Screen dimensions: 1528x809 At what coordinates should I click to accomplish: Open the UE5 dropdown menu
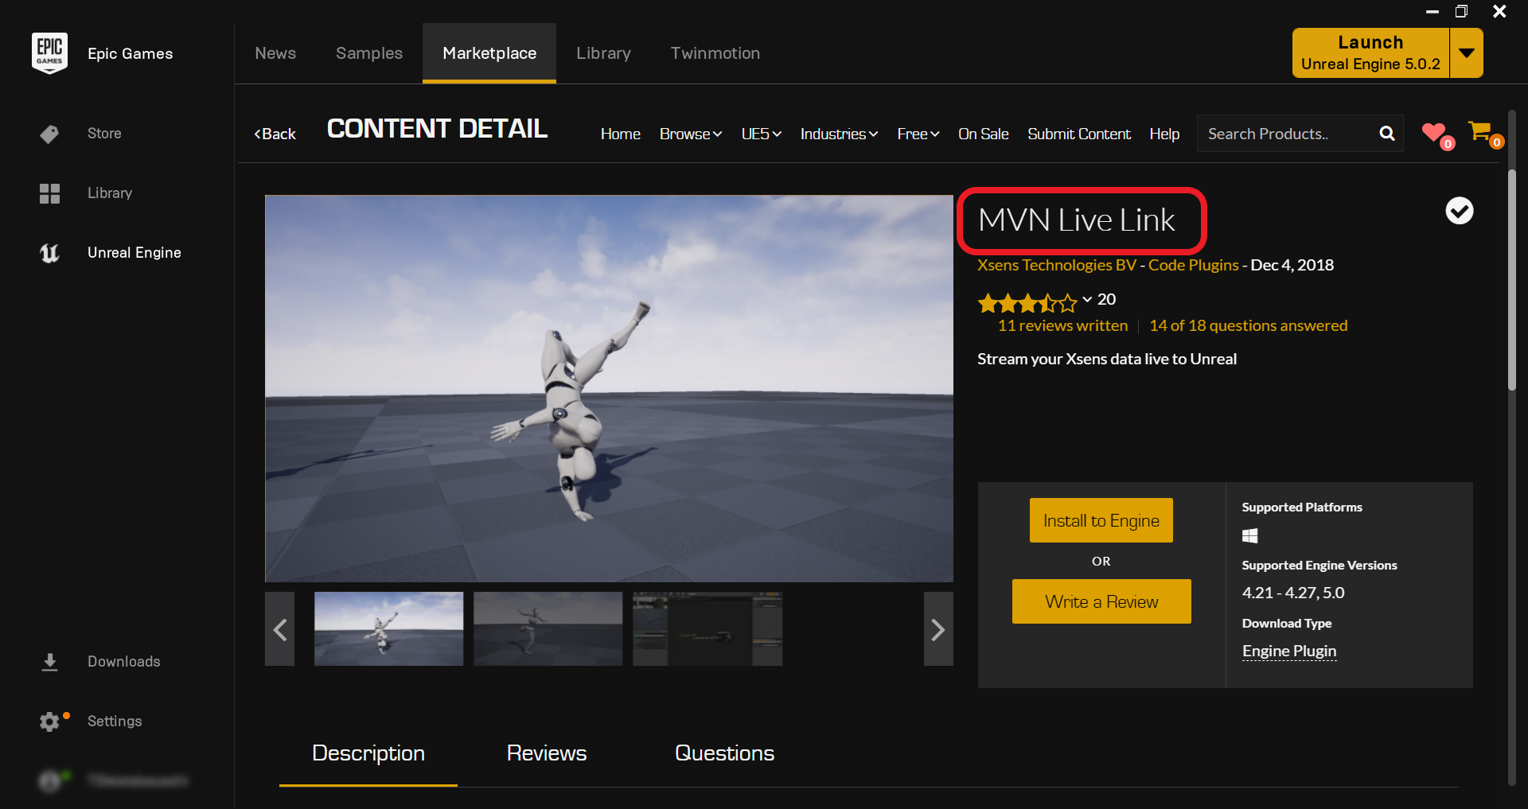(x=762, y=134)
